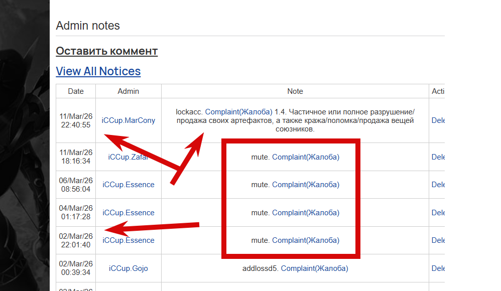Open Complaint link in 04/Mar/26 mute row

(306, 213)
